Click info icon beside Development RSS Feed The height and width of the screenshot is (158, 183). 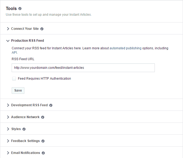[51, 105]
